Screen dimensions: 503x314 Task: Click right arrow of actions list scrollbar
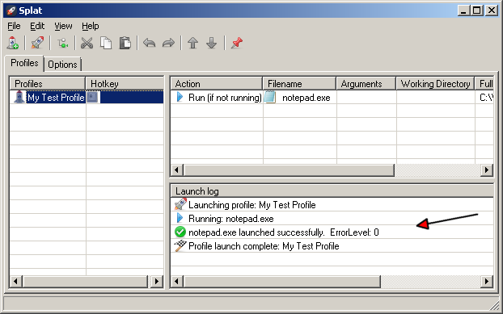[487, 170]
